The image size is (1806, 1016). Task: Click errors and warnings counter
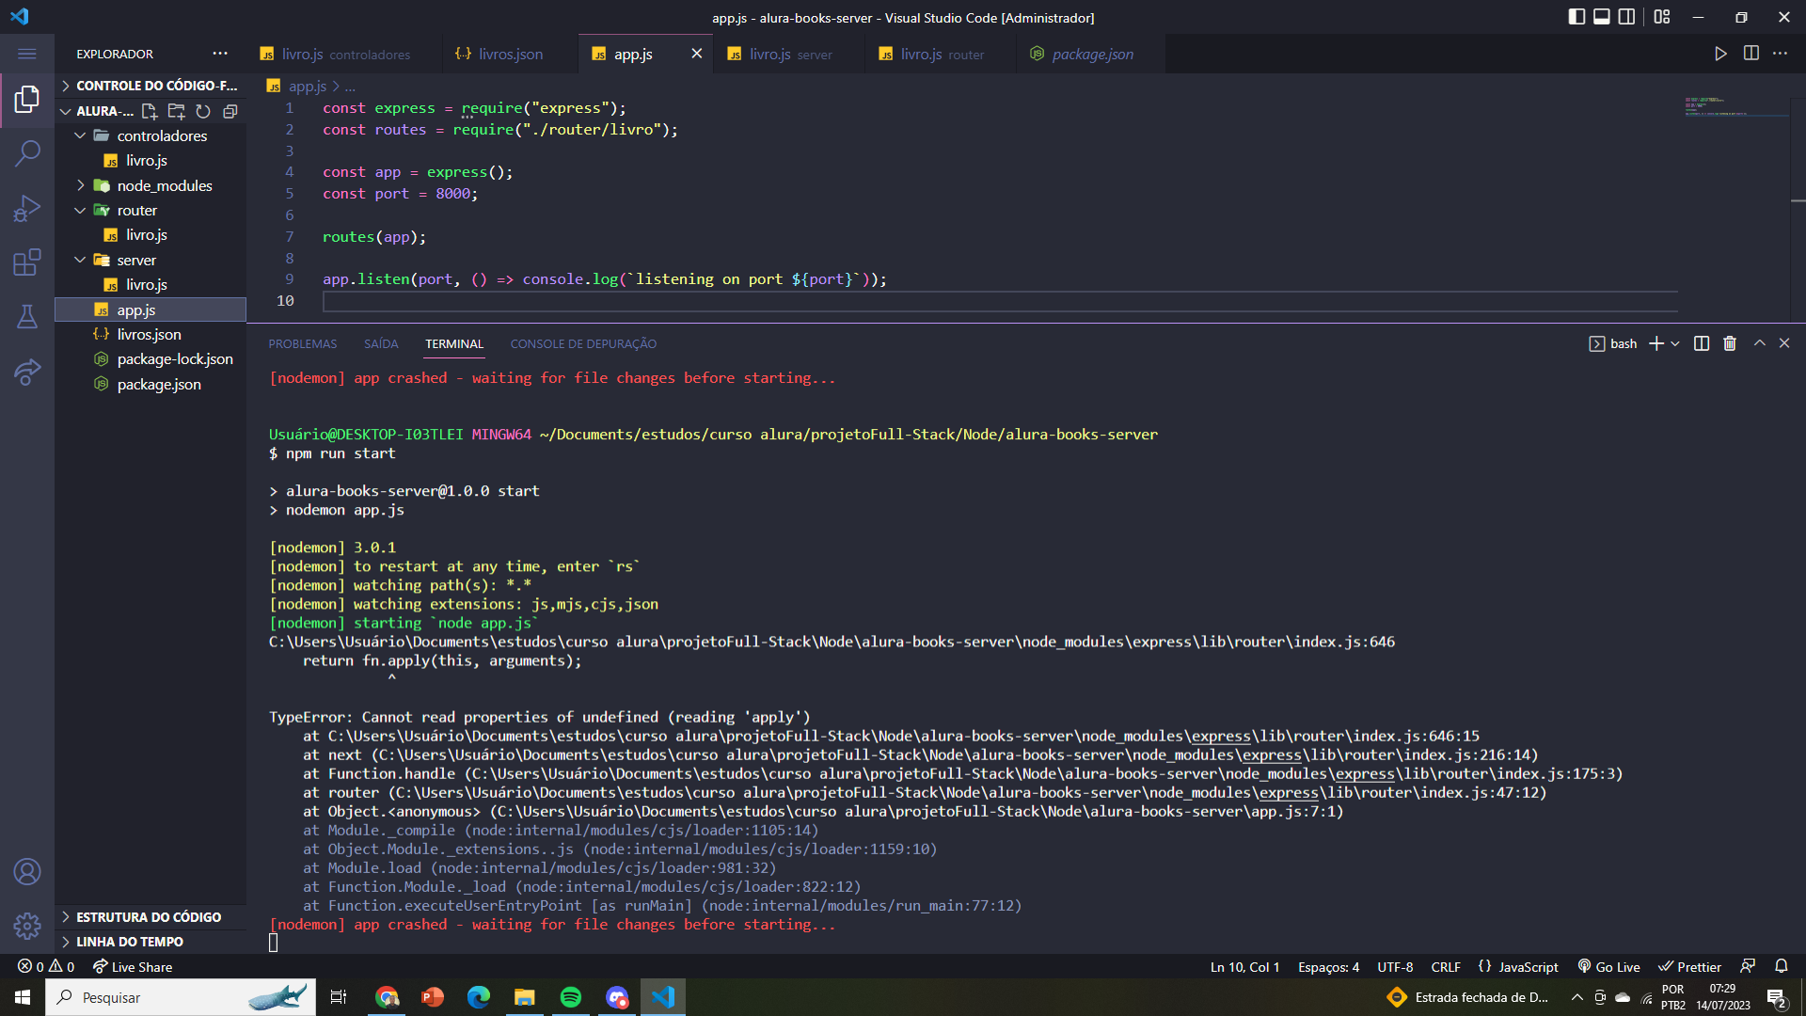click(46, 966)
